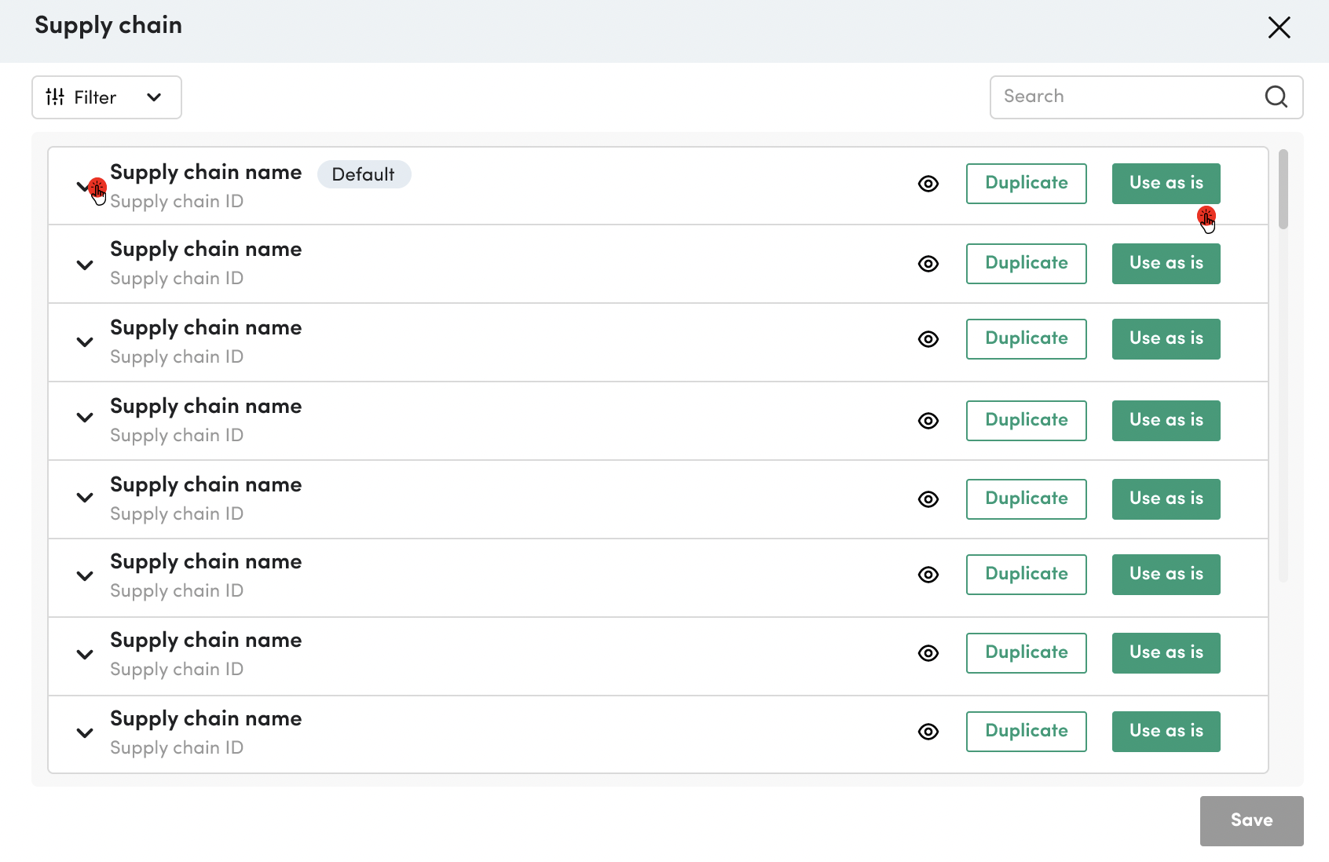Preview the fourth supply chain via eye icon
The image size is (1329, 862).
point(928,421)
